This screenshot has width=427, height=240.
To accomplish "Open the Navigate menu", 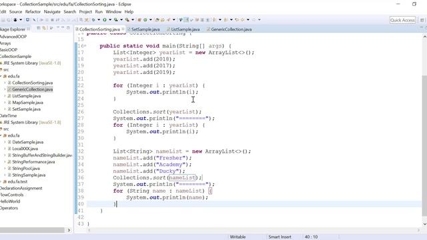I will click(52, 12).
